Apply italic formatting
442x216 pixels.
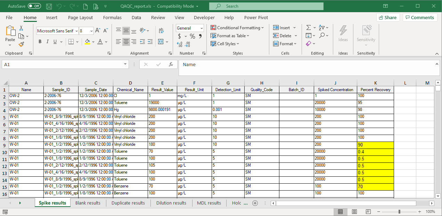point(47,41)
